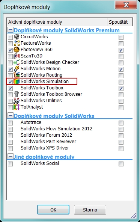Collapse the SolidWorks Premium modules group
Image resolution: width=140 pixels, height=222 pixels.
point(11,30)
